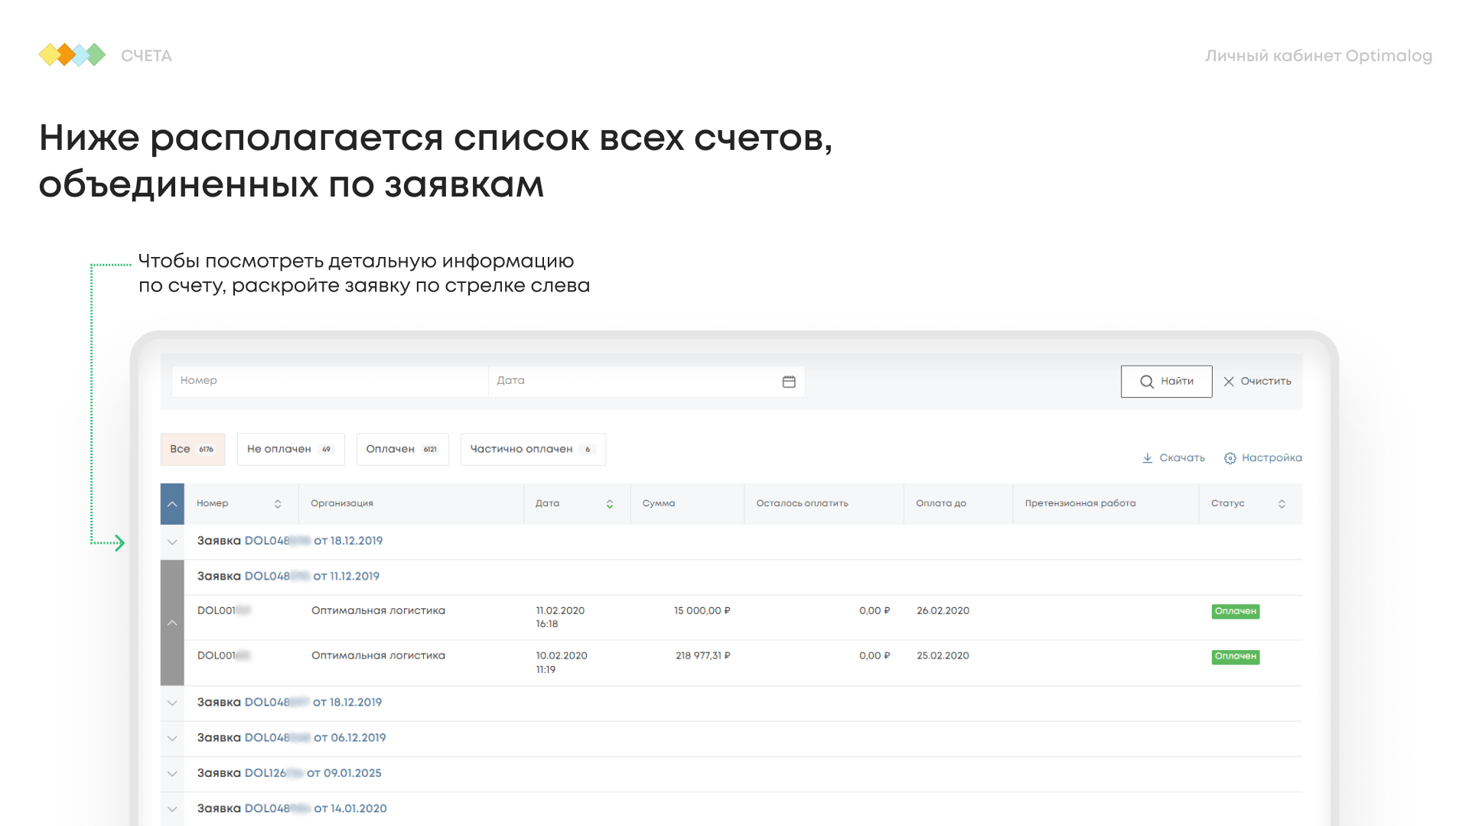Sort by Номер column arrows

tap(278, 504)
